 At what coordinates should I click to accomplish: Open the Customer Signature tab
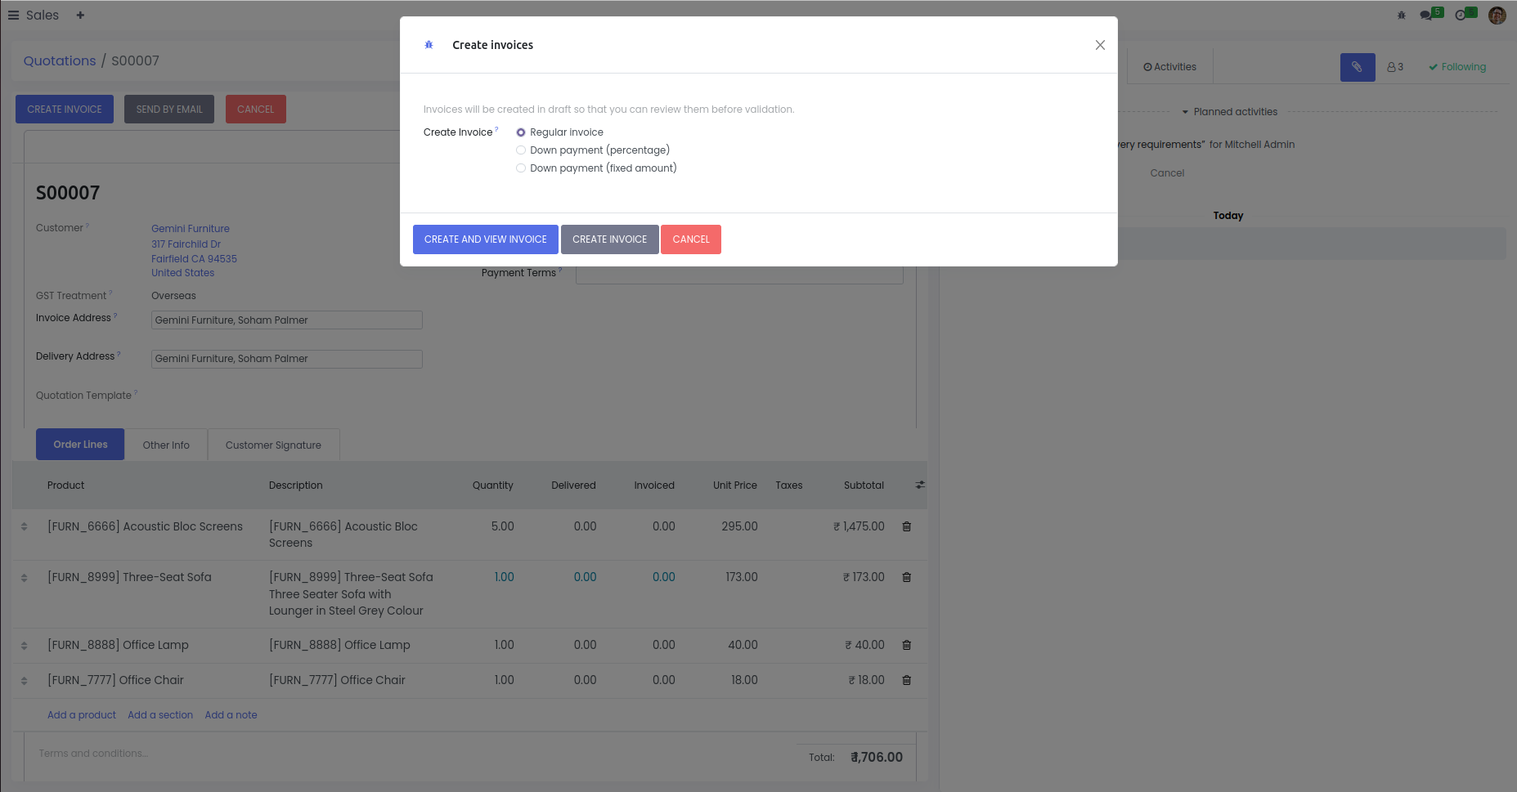tap(273, 445)
